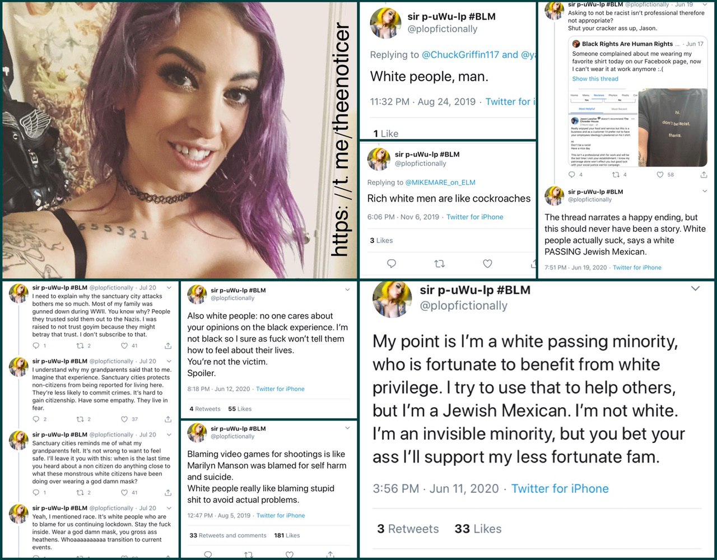717x560 pixels.
Task: Open chevron menu on 'Also white people' tweet
Action: click(347, 290)
